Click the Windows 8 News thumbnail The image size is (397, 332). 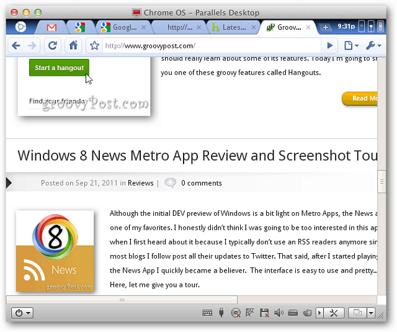[x=55, y=251]
